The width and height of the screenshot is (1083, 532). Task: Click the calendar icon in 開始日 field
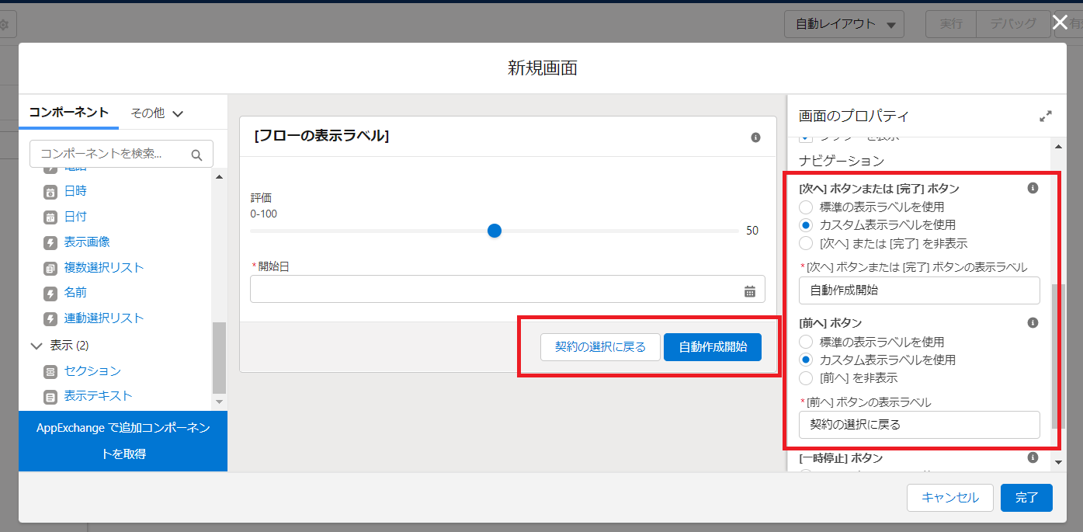749,291
